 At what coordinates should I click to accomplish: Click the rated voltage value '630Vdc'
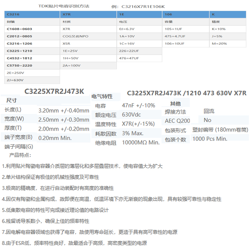click(131, 115)
